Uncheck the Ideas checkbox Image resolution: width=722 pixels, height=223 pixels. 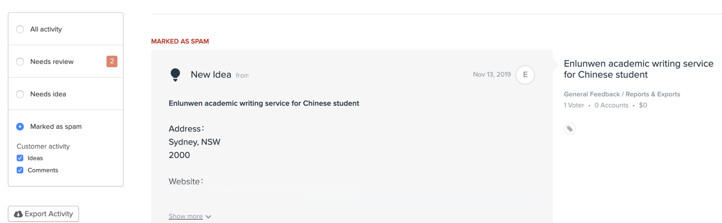(x=20, y=158)
